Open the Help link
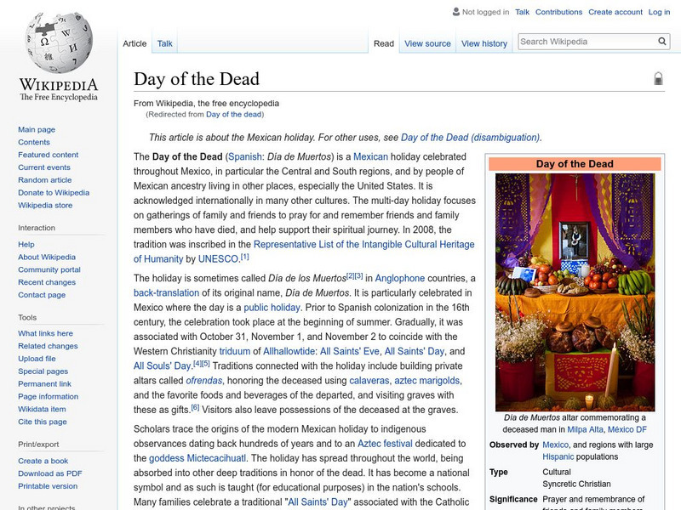Image resolution: width=681 pixels, height=510 pixels. (26, 244)
